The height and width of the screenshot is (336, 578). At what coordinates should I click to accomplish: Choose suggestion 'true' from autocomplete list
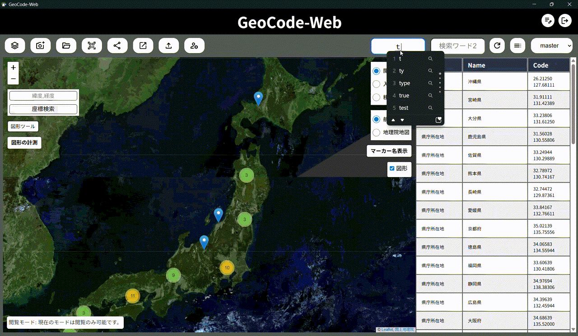pyautogui.click(x=404, y=95)
